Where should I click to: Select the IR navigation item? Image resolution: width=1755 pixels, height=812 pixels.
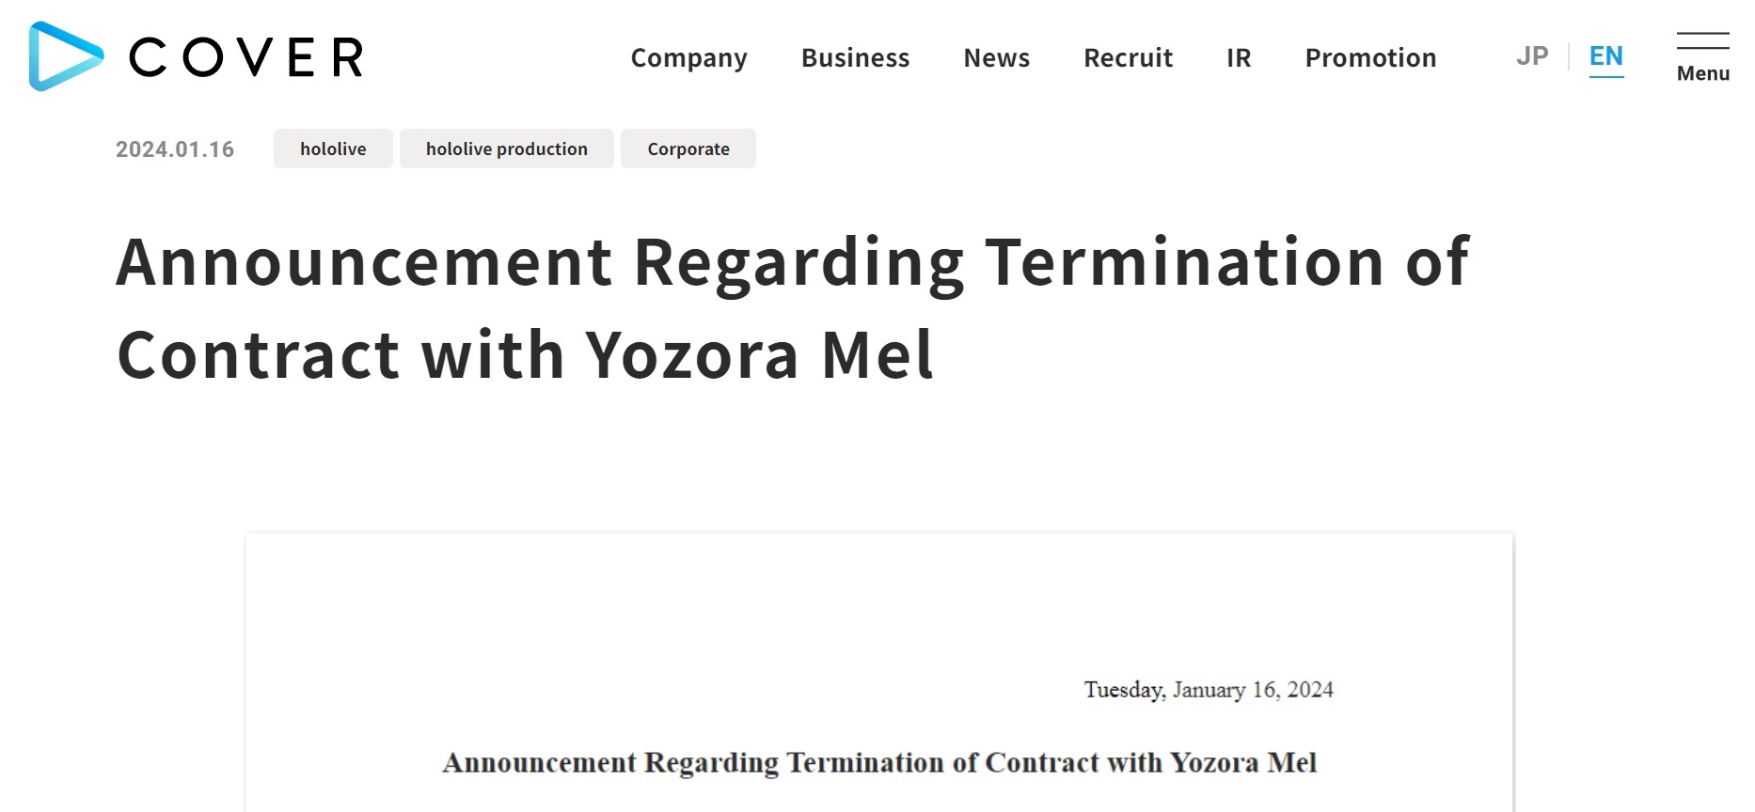coord(1239,58)
